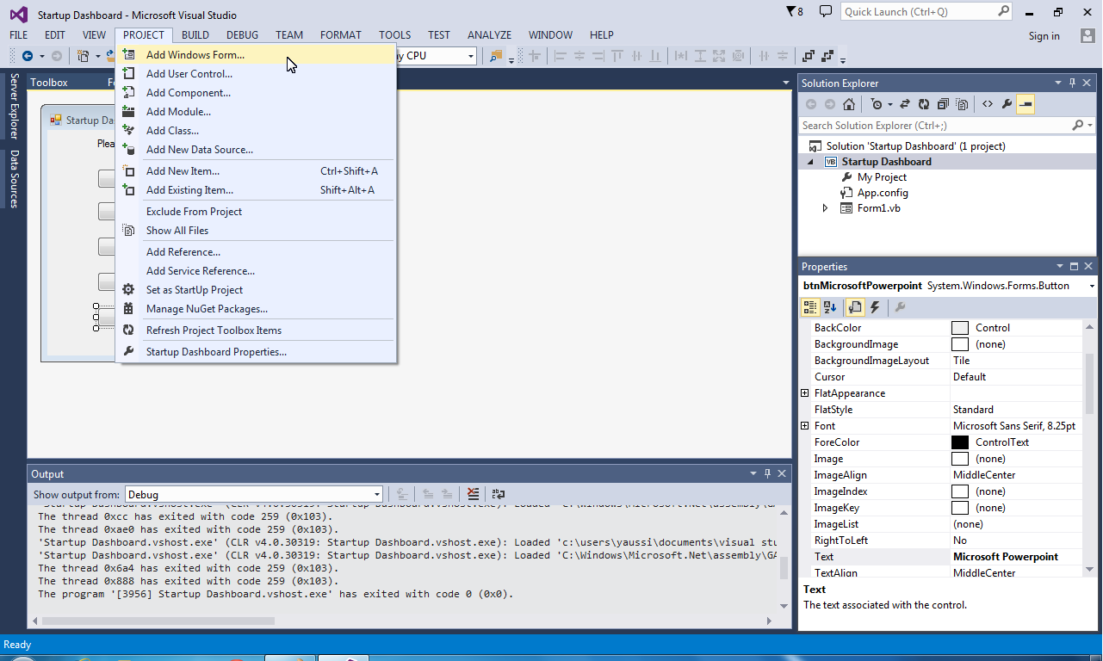The image size is (1103, 661).
Task: Click the Home icon in Solution Explorer
Action: [x=849, y=104]
